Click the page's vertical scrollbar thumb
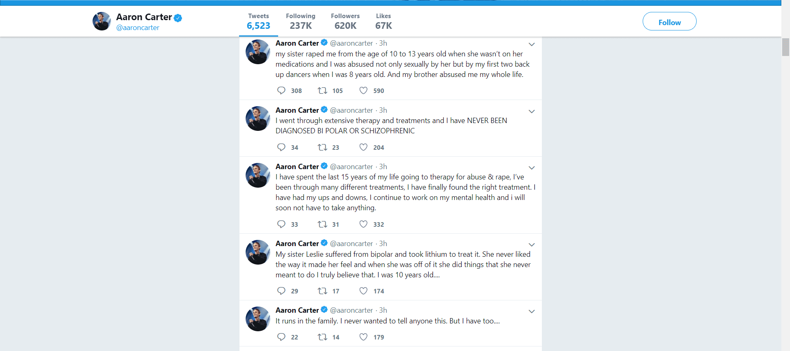The image size is (790, 351). [x=785, y=47]
